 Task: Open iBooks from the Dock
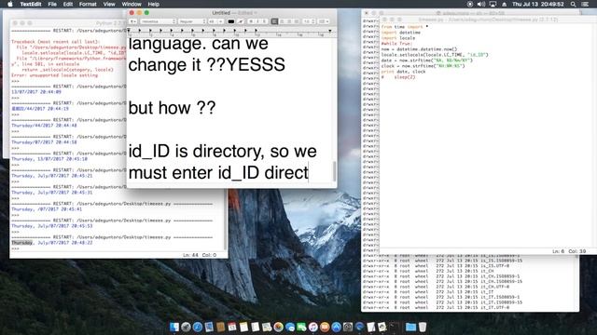pos(325,327)
